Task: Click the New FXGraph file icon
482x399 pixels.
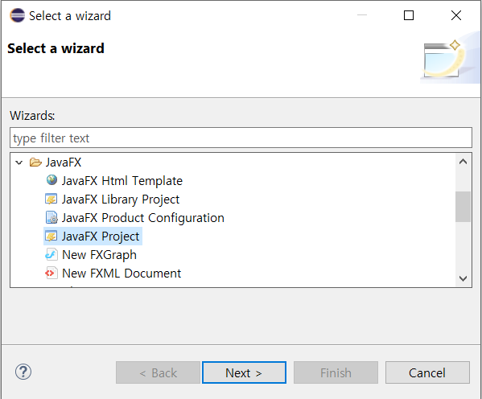Action: [x=51, y=254]
